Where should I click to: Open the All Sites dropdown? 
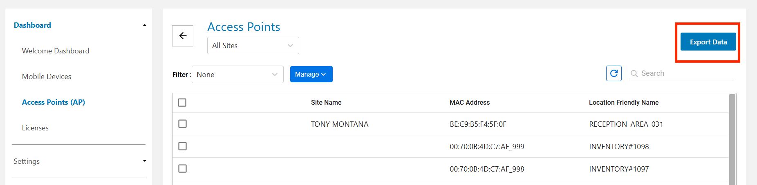[253, 45]
